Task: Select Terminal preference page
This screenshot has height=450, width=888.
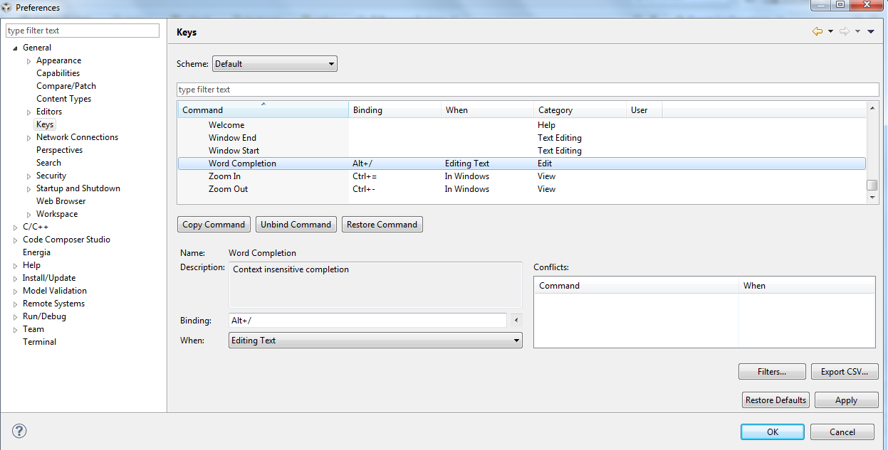Action: coord(39,342)
